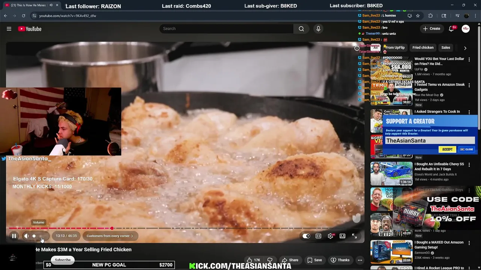Close the YouTube browser tab
Viewport: 481px width, 270px height.
pyautogui.click(x=57, y=5)
